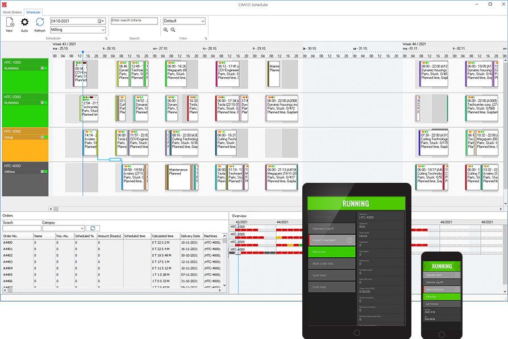
Task: Expand the Milling department dropdown
Action: click(103, 30)
